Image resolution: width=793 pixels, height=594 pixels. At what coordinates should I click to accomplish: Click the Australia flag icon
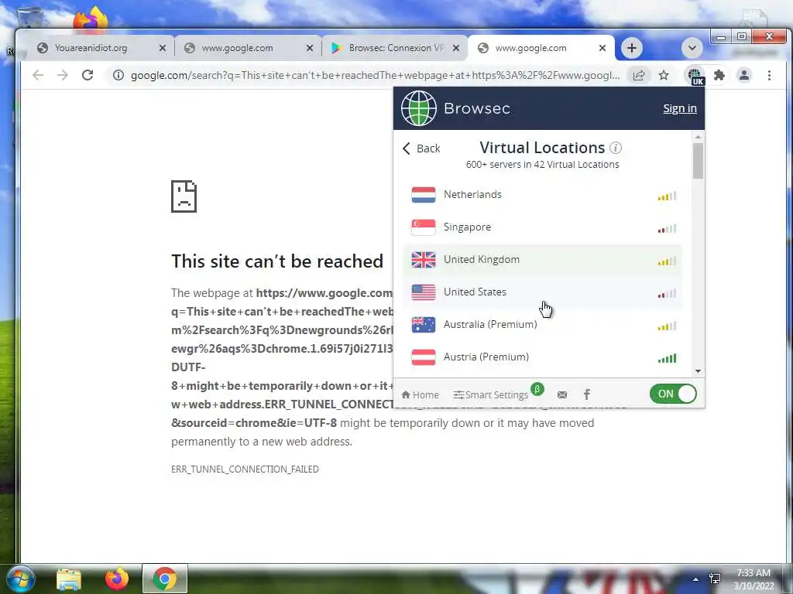[424, 324]
